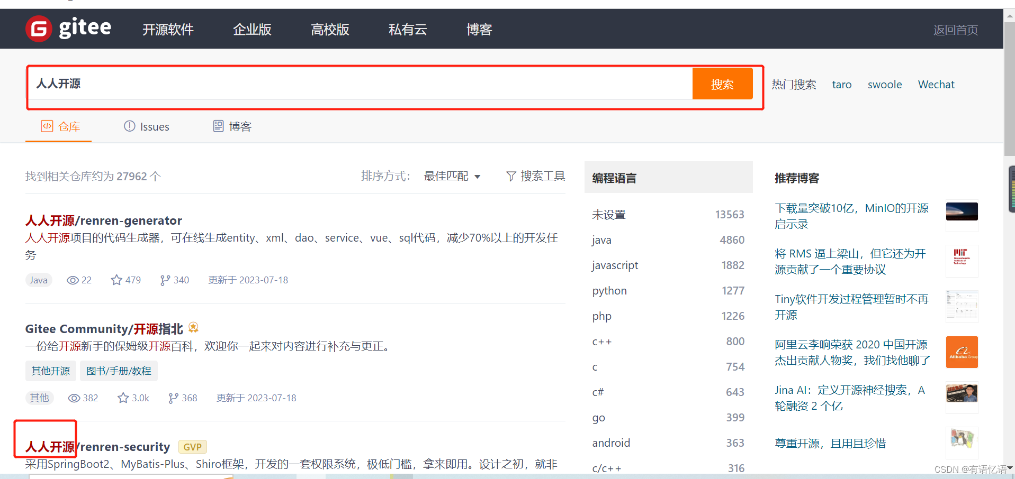This screenshot has height=479, width=1015.
Task: Open the 最佳匹配 sort dropdown
Action: (452, 176)
